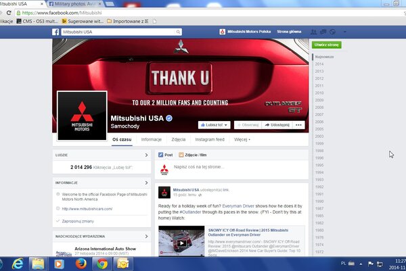Click the browser address bar URL
Screen dimensions: 406x271
tap(62, 13)
